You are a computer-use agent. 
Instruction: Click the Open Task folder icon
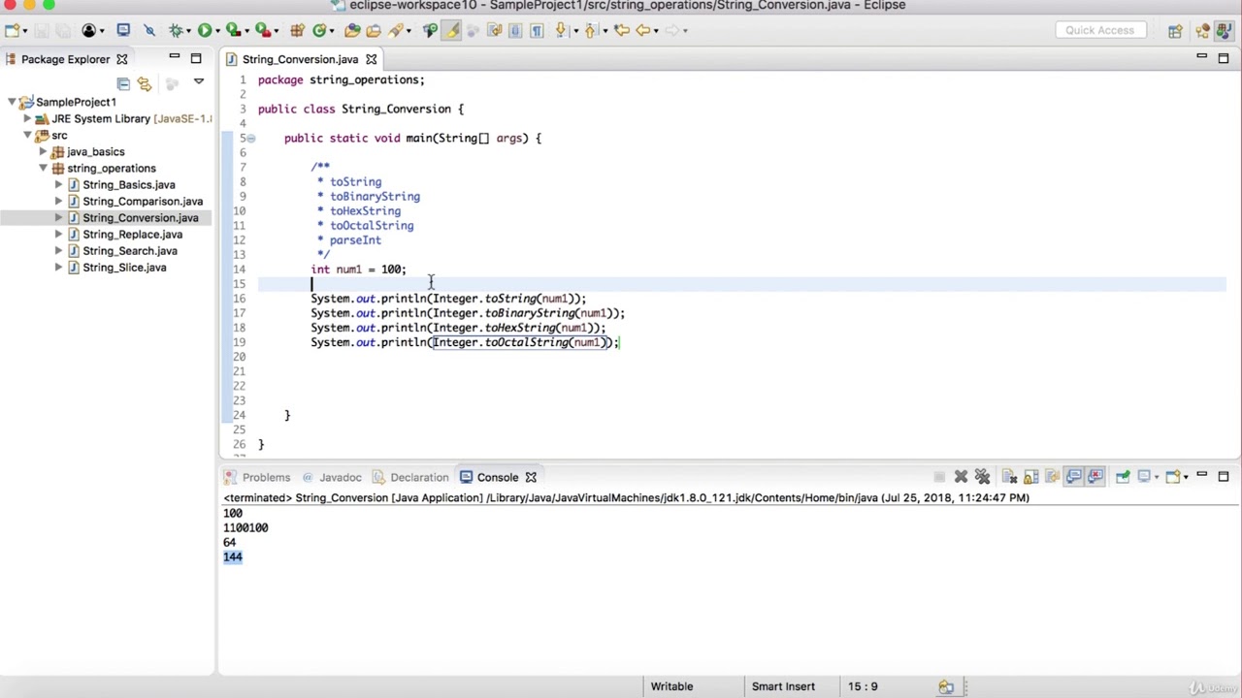pos(374,30)
